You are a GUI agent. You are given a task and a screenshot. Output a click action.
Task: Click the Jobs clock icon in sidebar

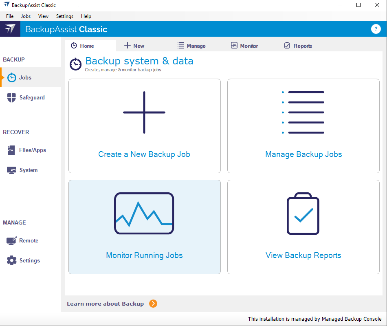click(11, 77)
